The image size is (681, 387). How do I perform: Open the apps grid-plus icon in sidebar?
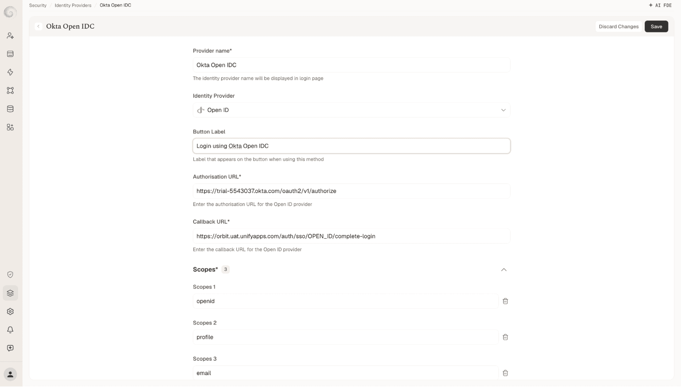pyautogui.click(x=10, y=128)
